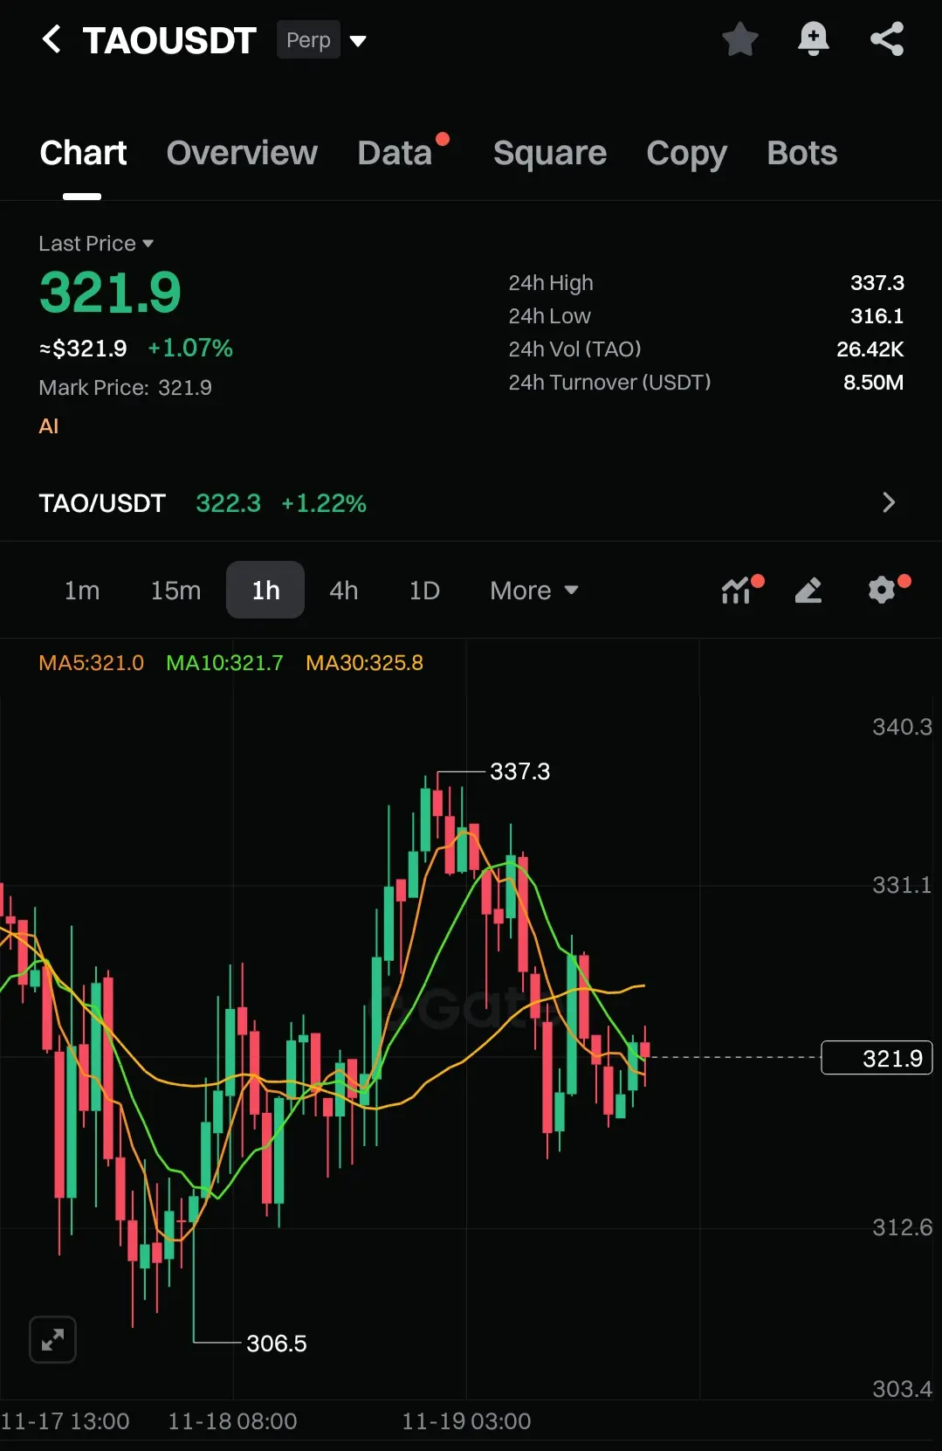This screenshot has width=942, height=1451.
Task: Tap the 24h High value 337.3
Action: coord(877,282)
